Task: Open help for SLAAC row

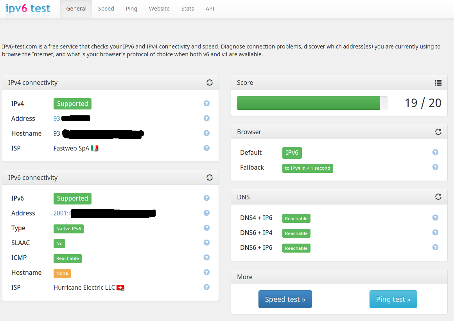Action: pos(206,242)
